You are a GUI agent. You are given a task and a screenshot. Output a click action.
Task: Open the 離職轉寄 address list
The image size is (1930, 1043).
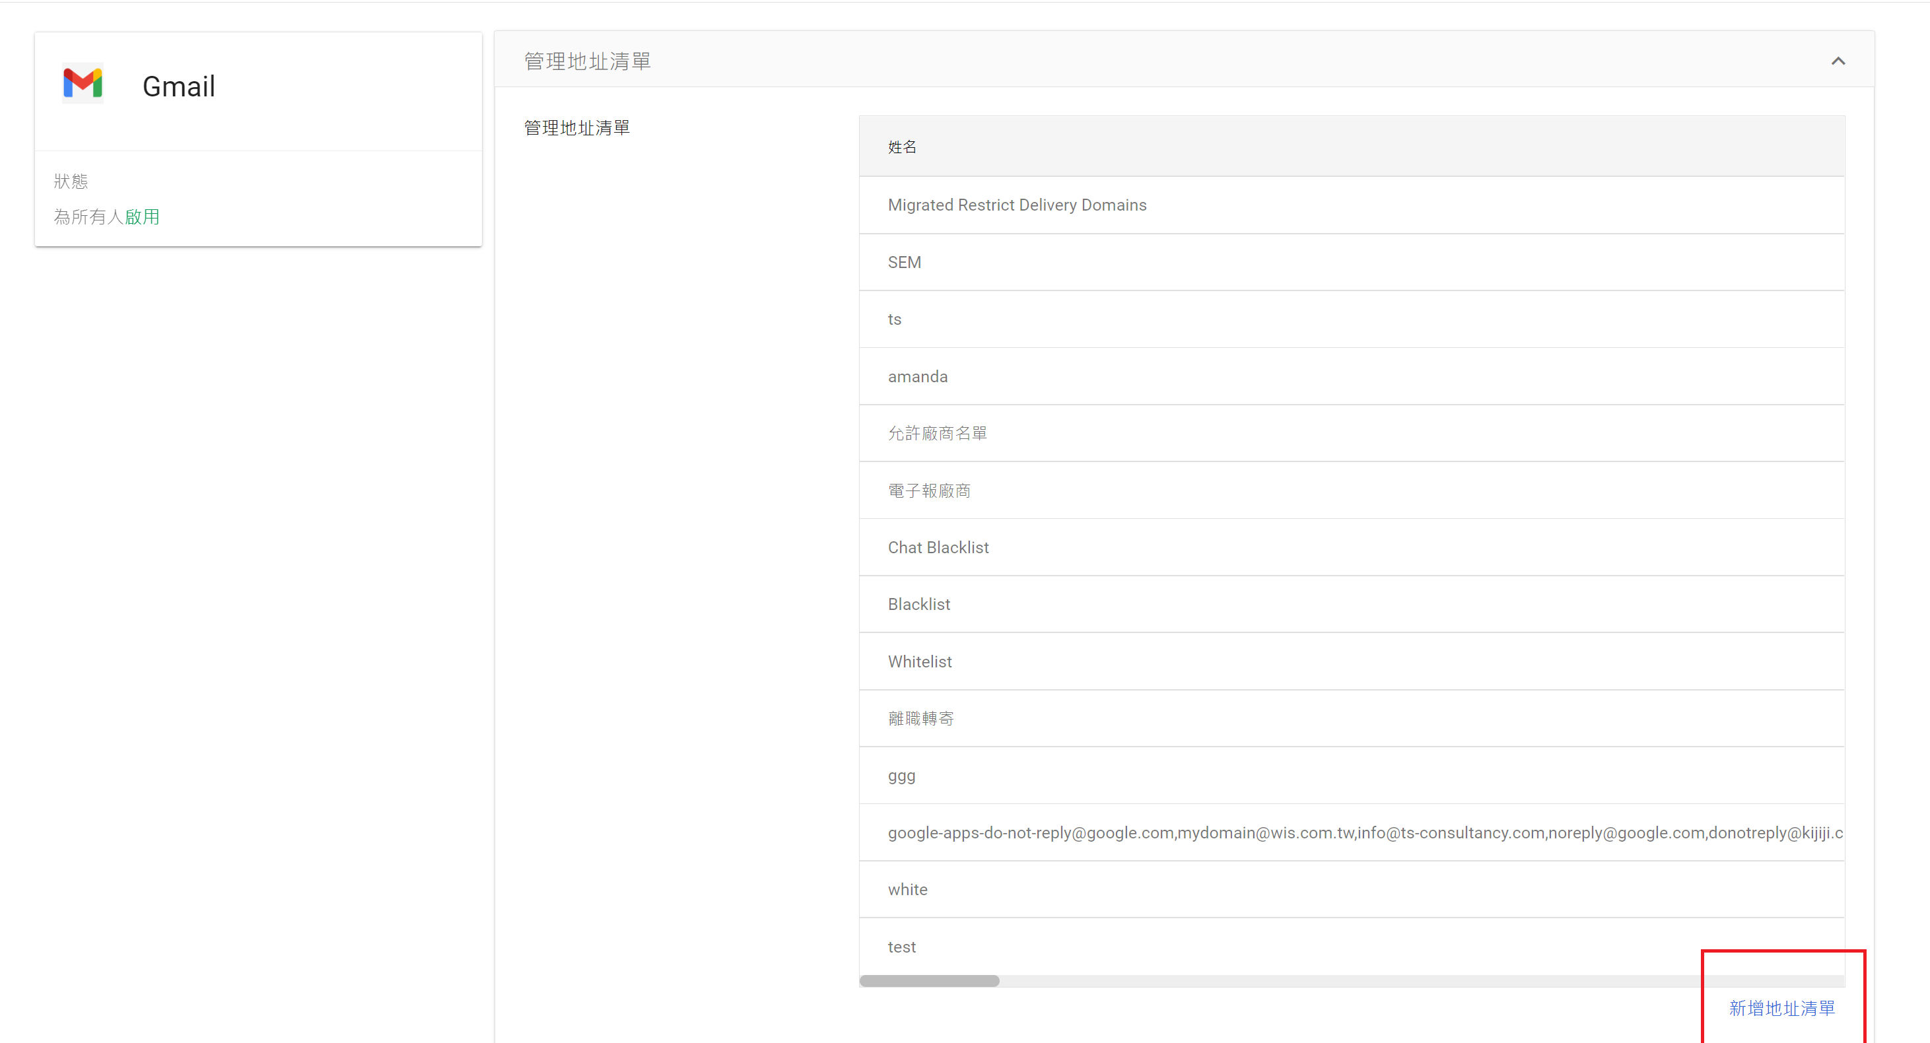click(1352, 719)
